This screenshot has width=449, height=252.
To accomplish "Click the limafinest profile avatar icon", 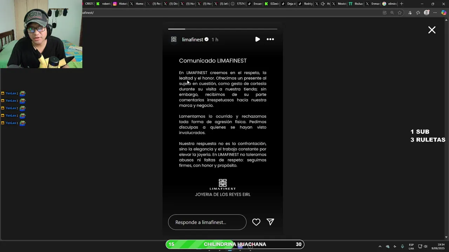I will [x=174, y=39].
